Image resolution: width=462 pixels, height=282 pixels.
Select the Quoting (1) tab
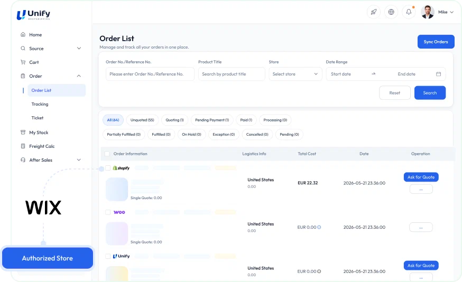coord(174,120)
